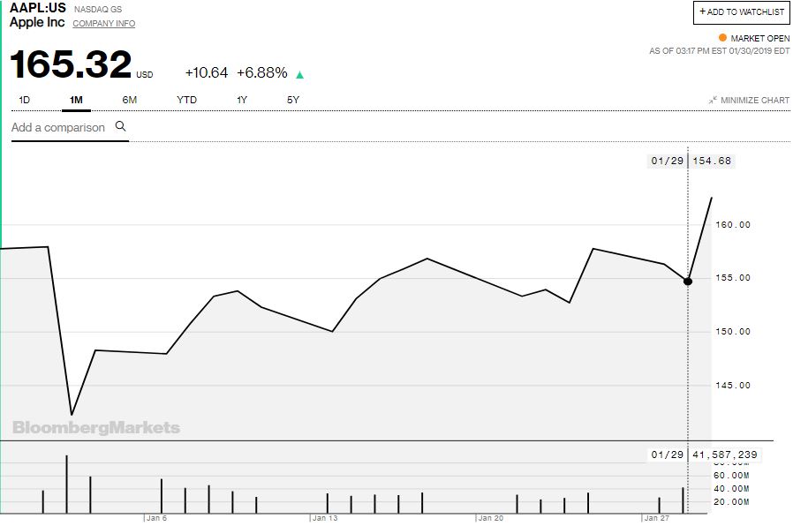The image size is (793, 526).
Task: Click the 155.00 price axis label
Action: click(733, 278)
